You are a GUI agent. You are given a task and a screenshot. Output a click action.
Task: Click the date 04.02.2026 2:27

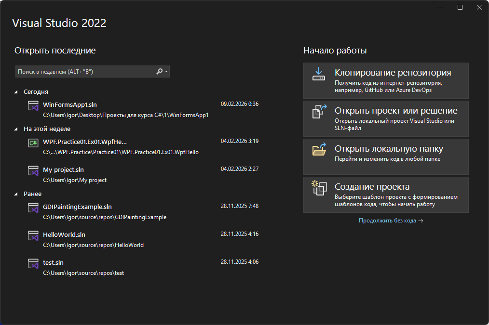tap(240, 169)
